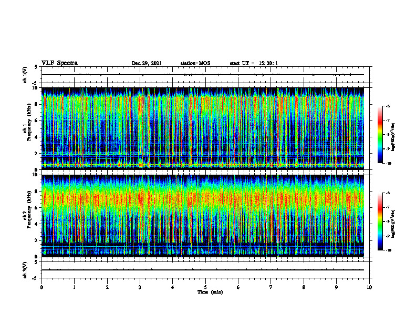The height and width of the screenshot is (322, 416).
Task: Click the ch.2 color scale bar
Action: 380,222
